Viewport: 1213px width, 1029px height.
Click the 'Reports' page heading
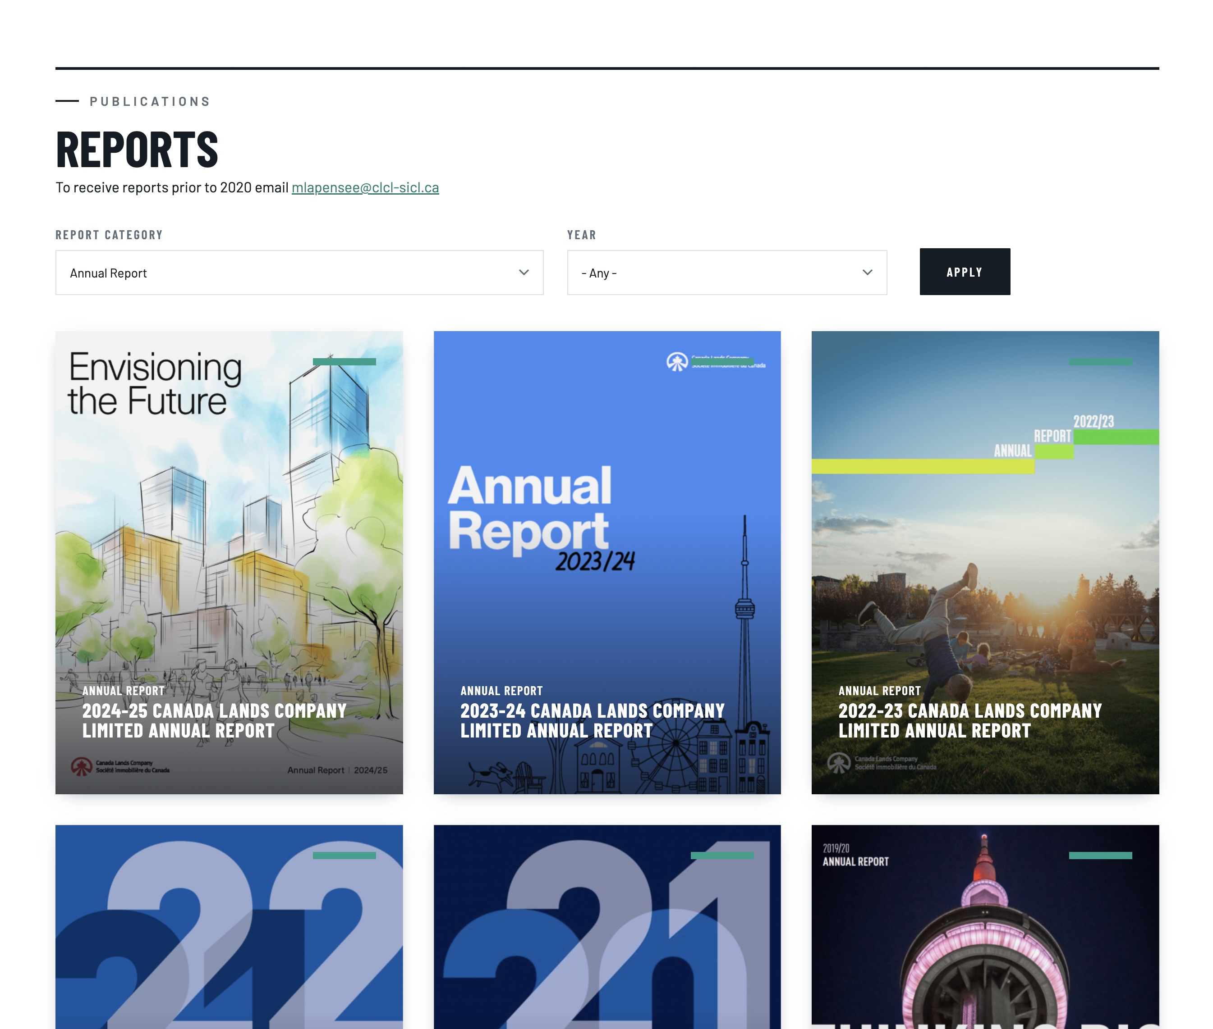tap(137, 149)
